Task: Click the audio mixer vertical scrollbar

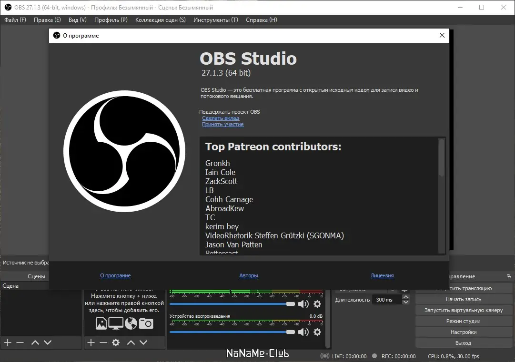Action: pos(327,319)
